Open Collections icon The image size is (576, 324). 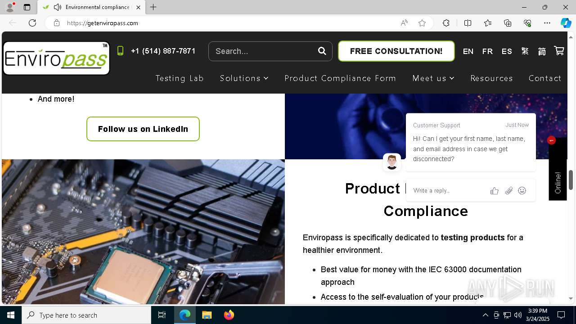(x=508, y=23)
